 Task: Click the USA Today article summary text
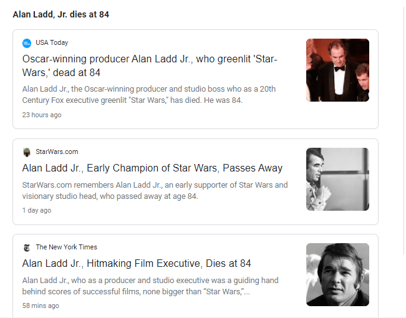click(148, 95)
